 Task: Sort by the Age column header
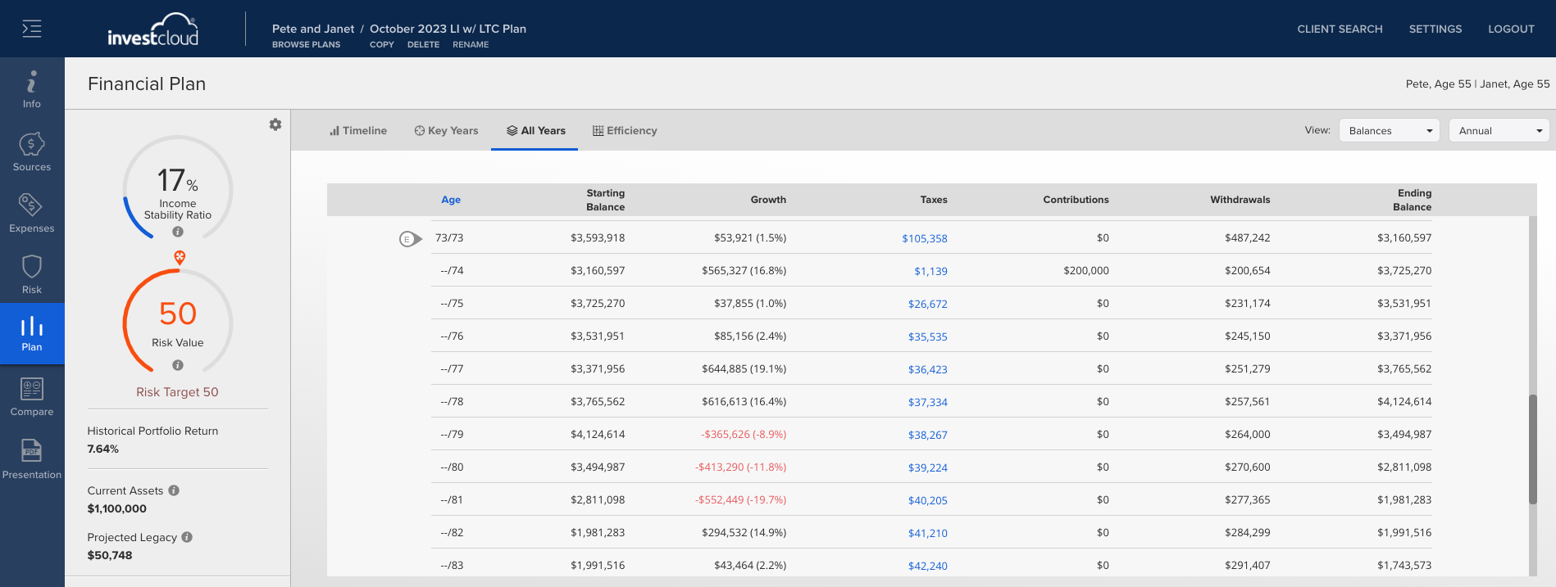click(451, 200)
